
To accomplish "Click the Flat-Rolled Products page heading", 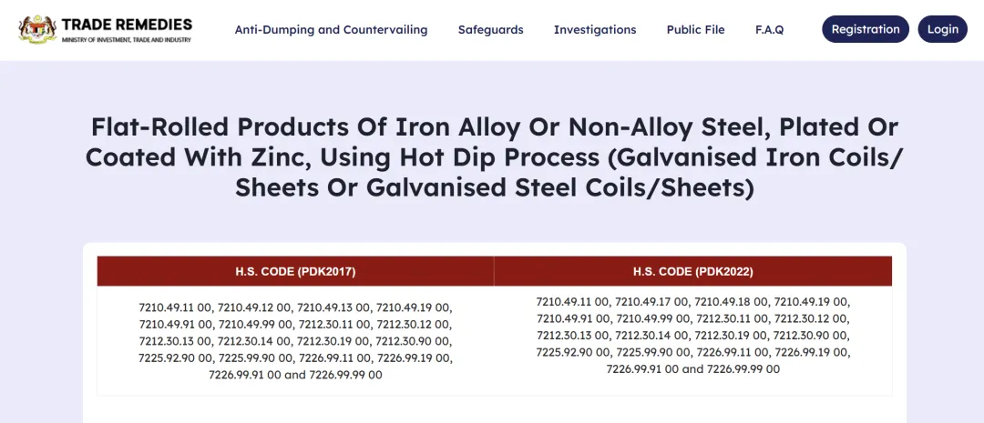I will [x=492, y=157].
